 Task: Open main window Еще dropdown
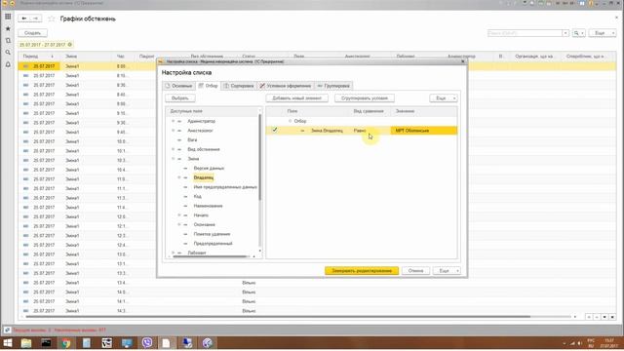603,33
